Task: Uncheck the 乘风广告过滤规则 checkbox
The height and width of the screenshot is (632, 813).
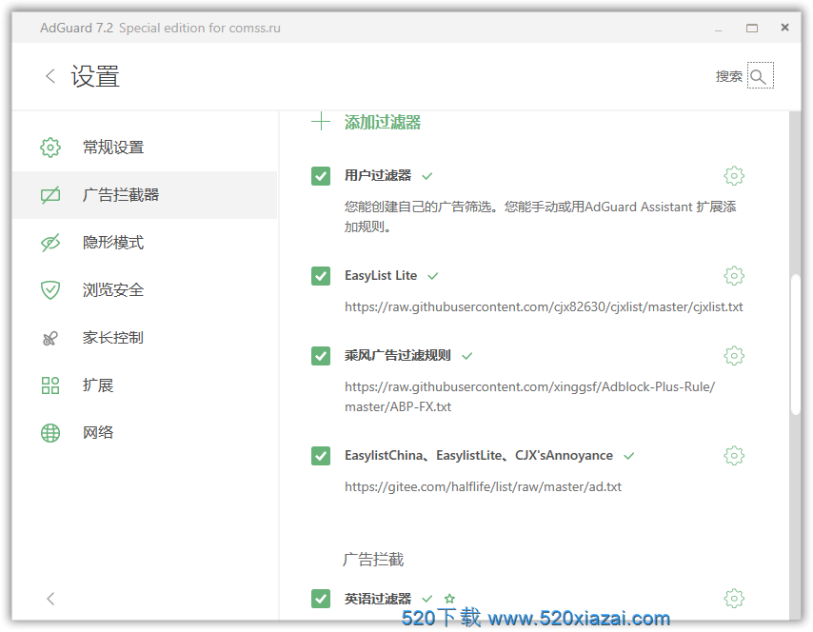Action: (321, 356)
